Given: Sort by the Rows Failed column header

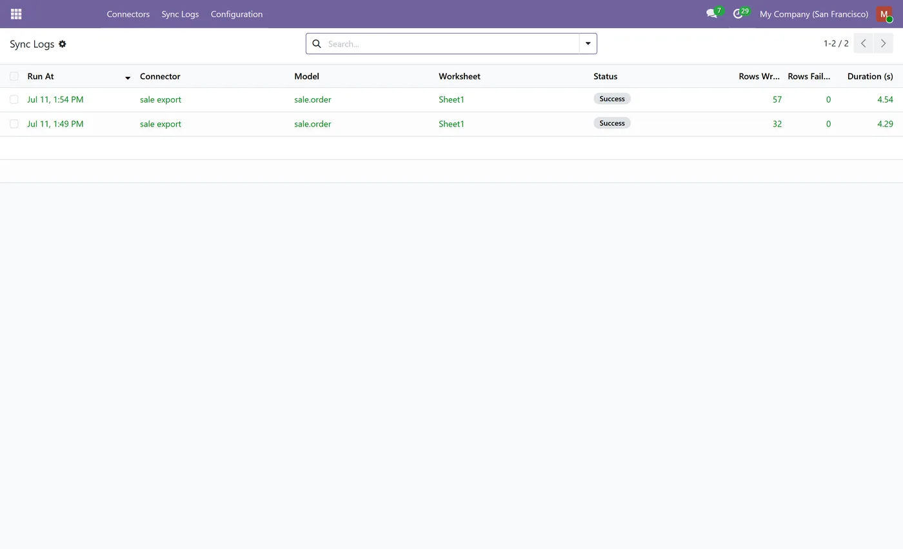Looking at the screenshot, I should [809, 76].
